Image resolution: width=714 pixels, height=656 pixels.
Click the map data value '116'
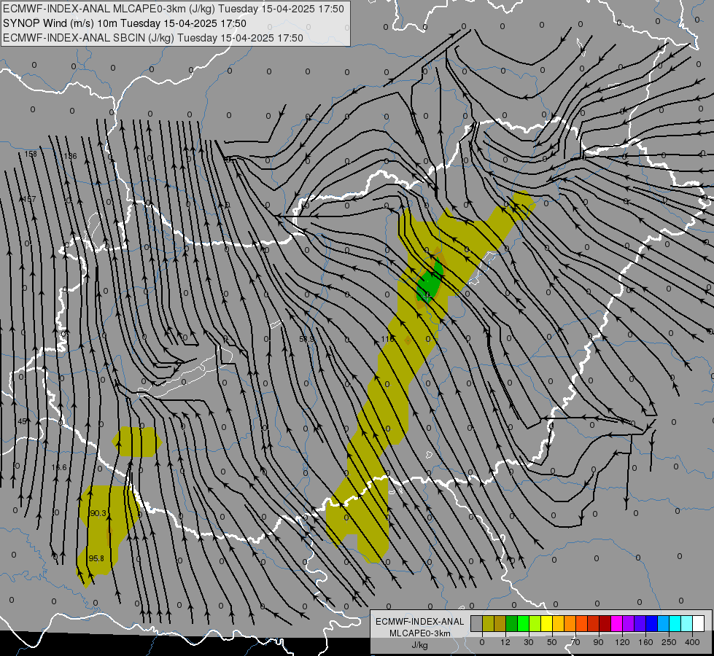coord(387,339)
